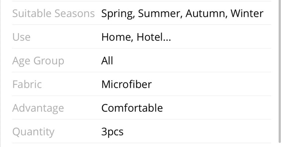Click the ellipsis after Hotel
The width and height of the screenshot is (283, 147).
click(x=166, y=40)
